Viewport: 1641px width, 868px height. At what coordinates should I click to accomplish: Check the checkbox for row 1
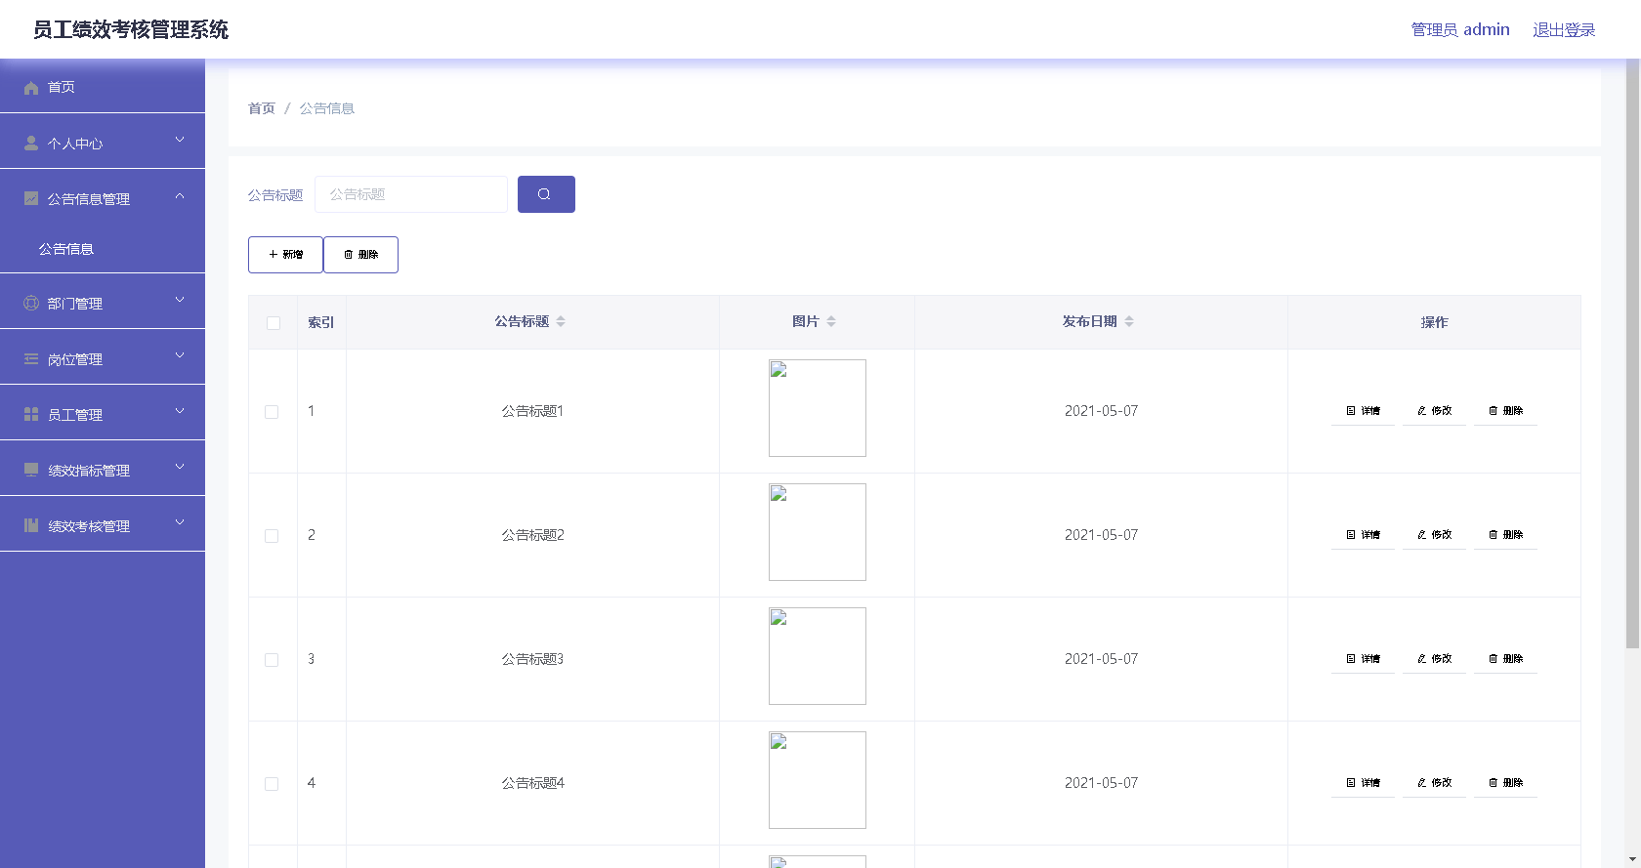click(272, 412)
